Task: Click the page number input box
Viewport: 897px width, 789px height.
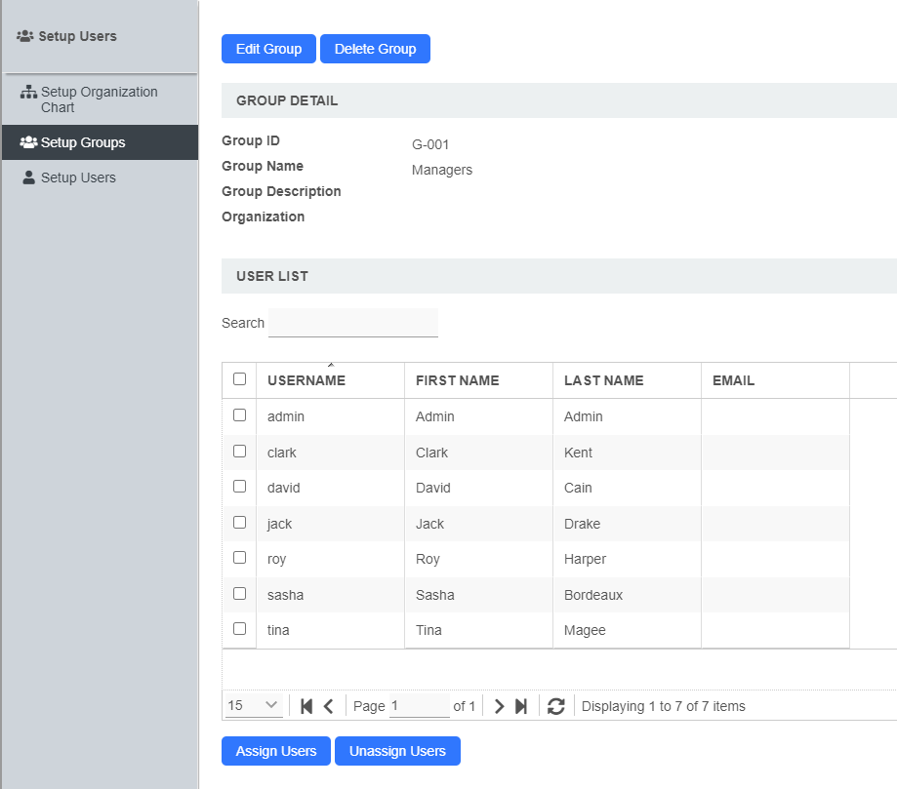Action: click(419, 706)
